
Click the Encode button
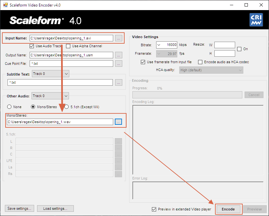[x=228, y=209]
